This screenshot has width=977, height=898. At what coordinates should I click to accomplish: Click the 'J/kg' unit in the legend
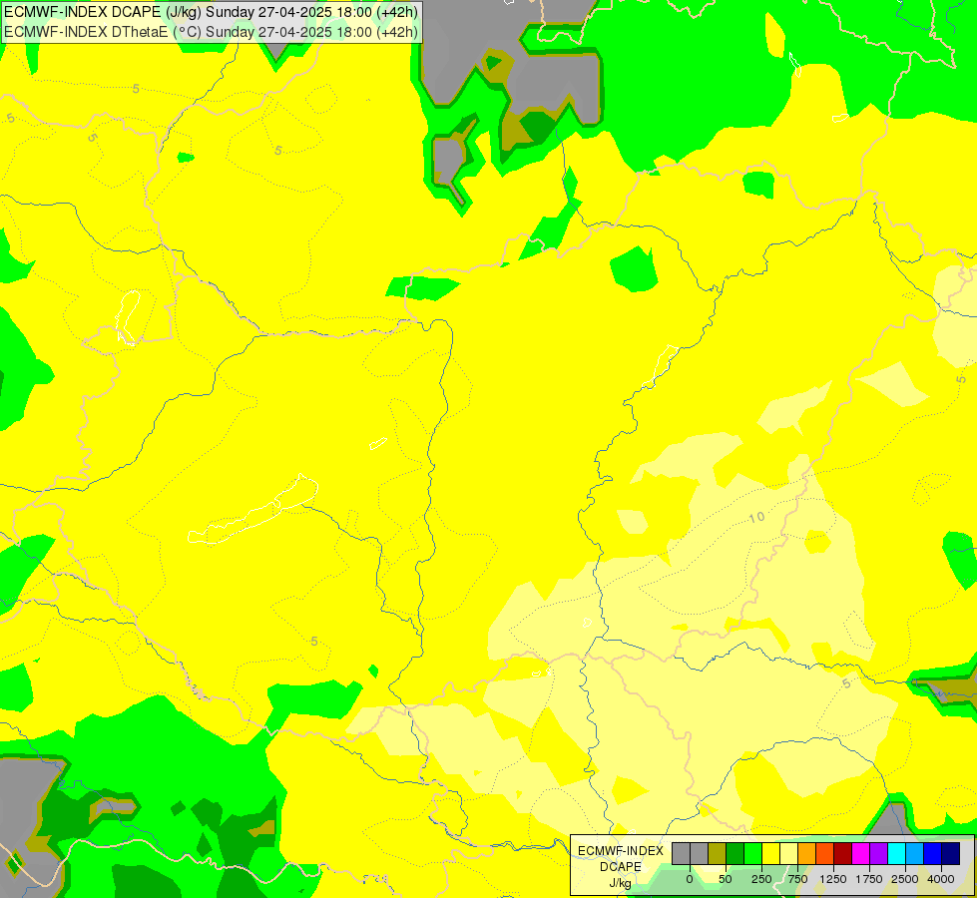[621, 883]
